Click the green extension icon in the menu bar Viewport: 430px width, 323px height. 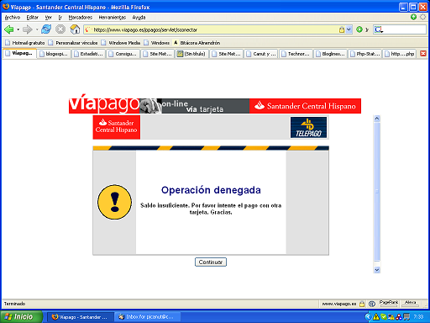(x=413, y=17)
